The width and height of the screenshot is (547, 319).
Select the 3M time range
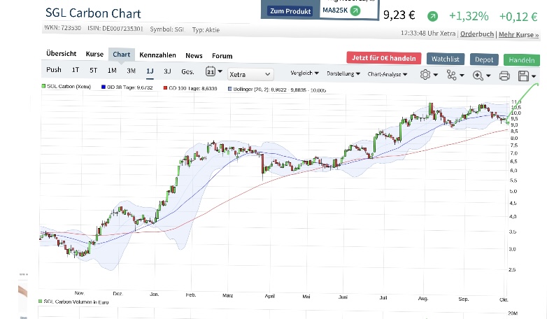click(131, 71)
